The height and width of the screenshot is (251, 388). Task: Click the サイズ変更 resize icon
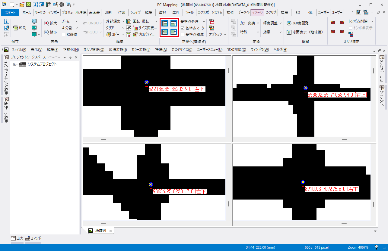tap(135, 28)
